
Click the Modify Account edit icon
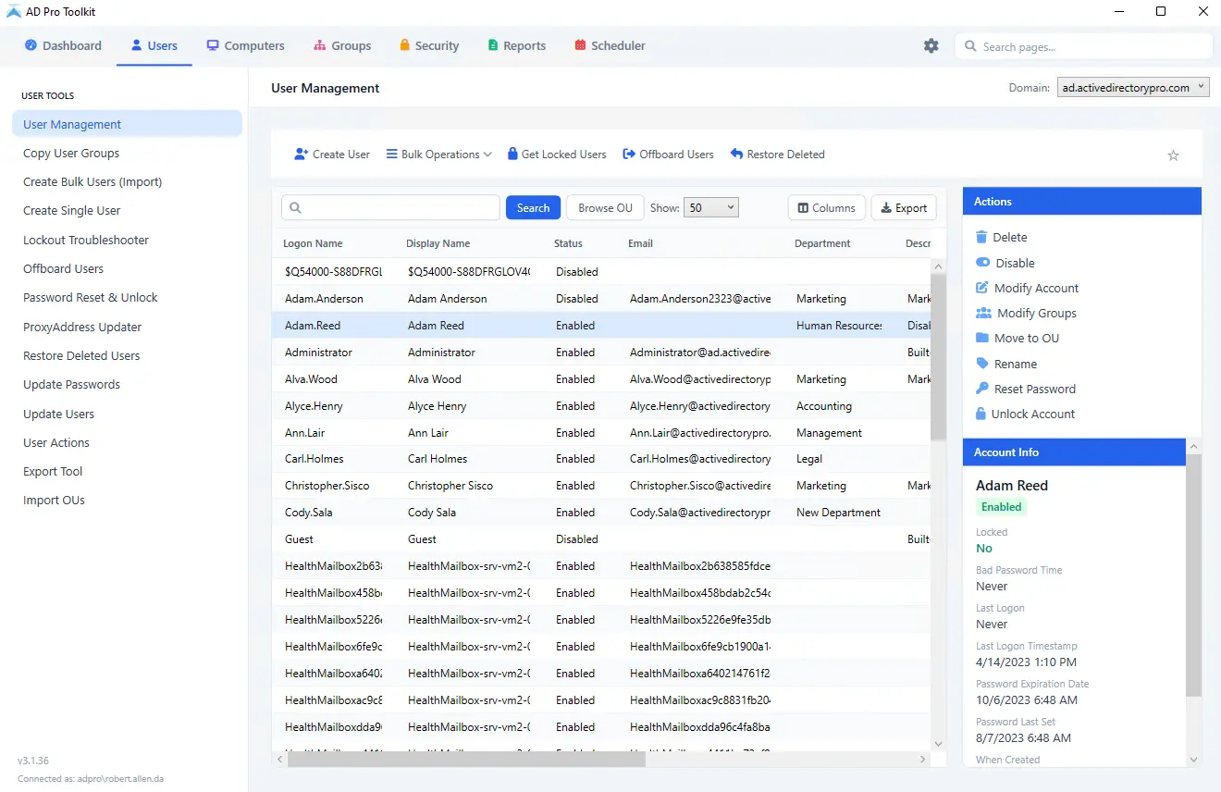tap(982, 288)
